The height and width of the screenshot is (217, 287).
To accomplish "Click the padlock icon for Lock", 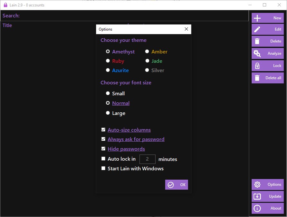I will (x=257, y=66).
